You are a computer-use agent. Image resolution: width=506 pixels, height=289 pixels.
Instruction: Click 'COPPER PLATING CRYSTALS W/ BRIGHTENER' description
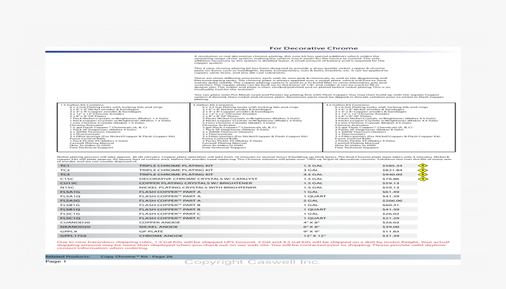[195, 183]
